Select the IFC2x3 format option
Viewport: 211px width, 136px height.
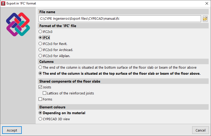tap(40, 32)
